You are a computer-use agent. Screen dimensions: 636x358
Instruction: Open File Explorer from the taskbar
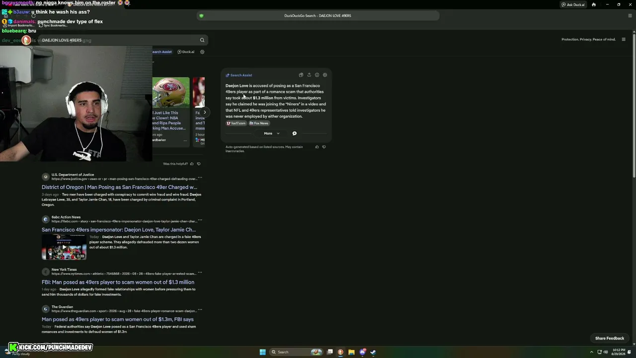tap(351, 352)
